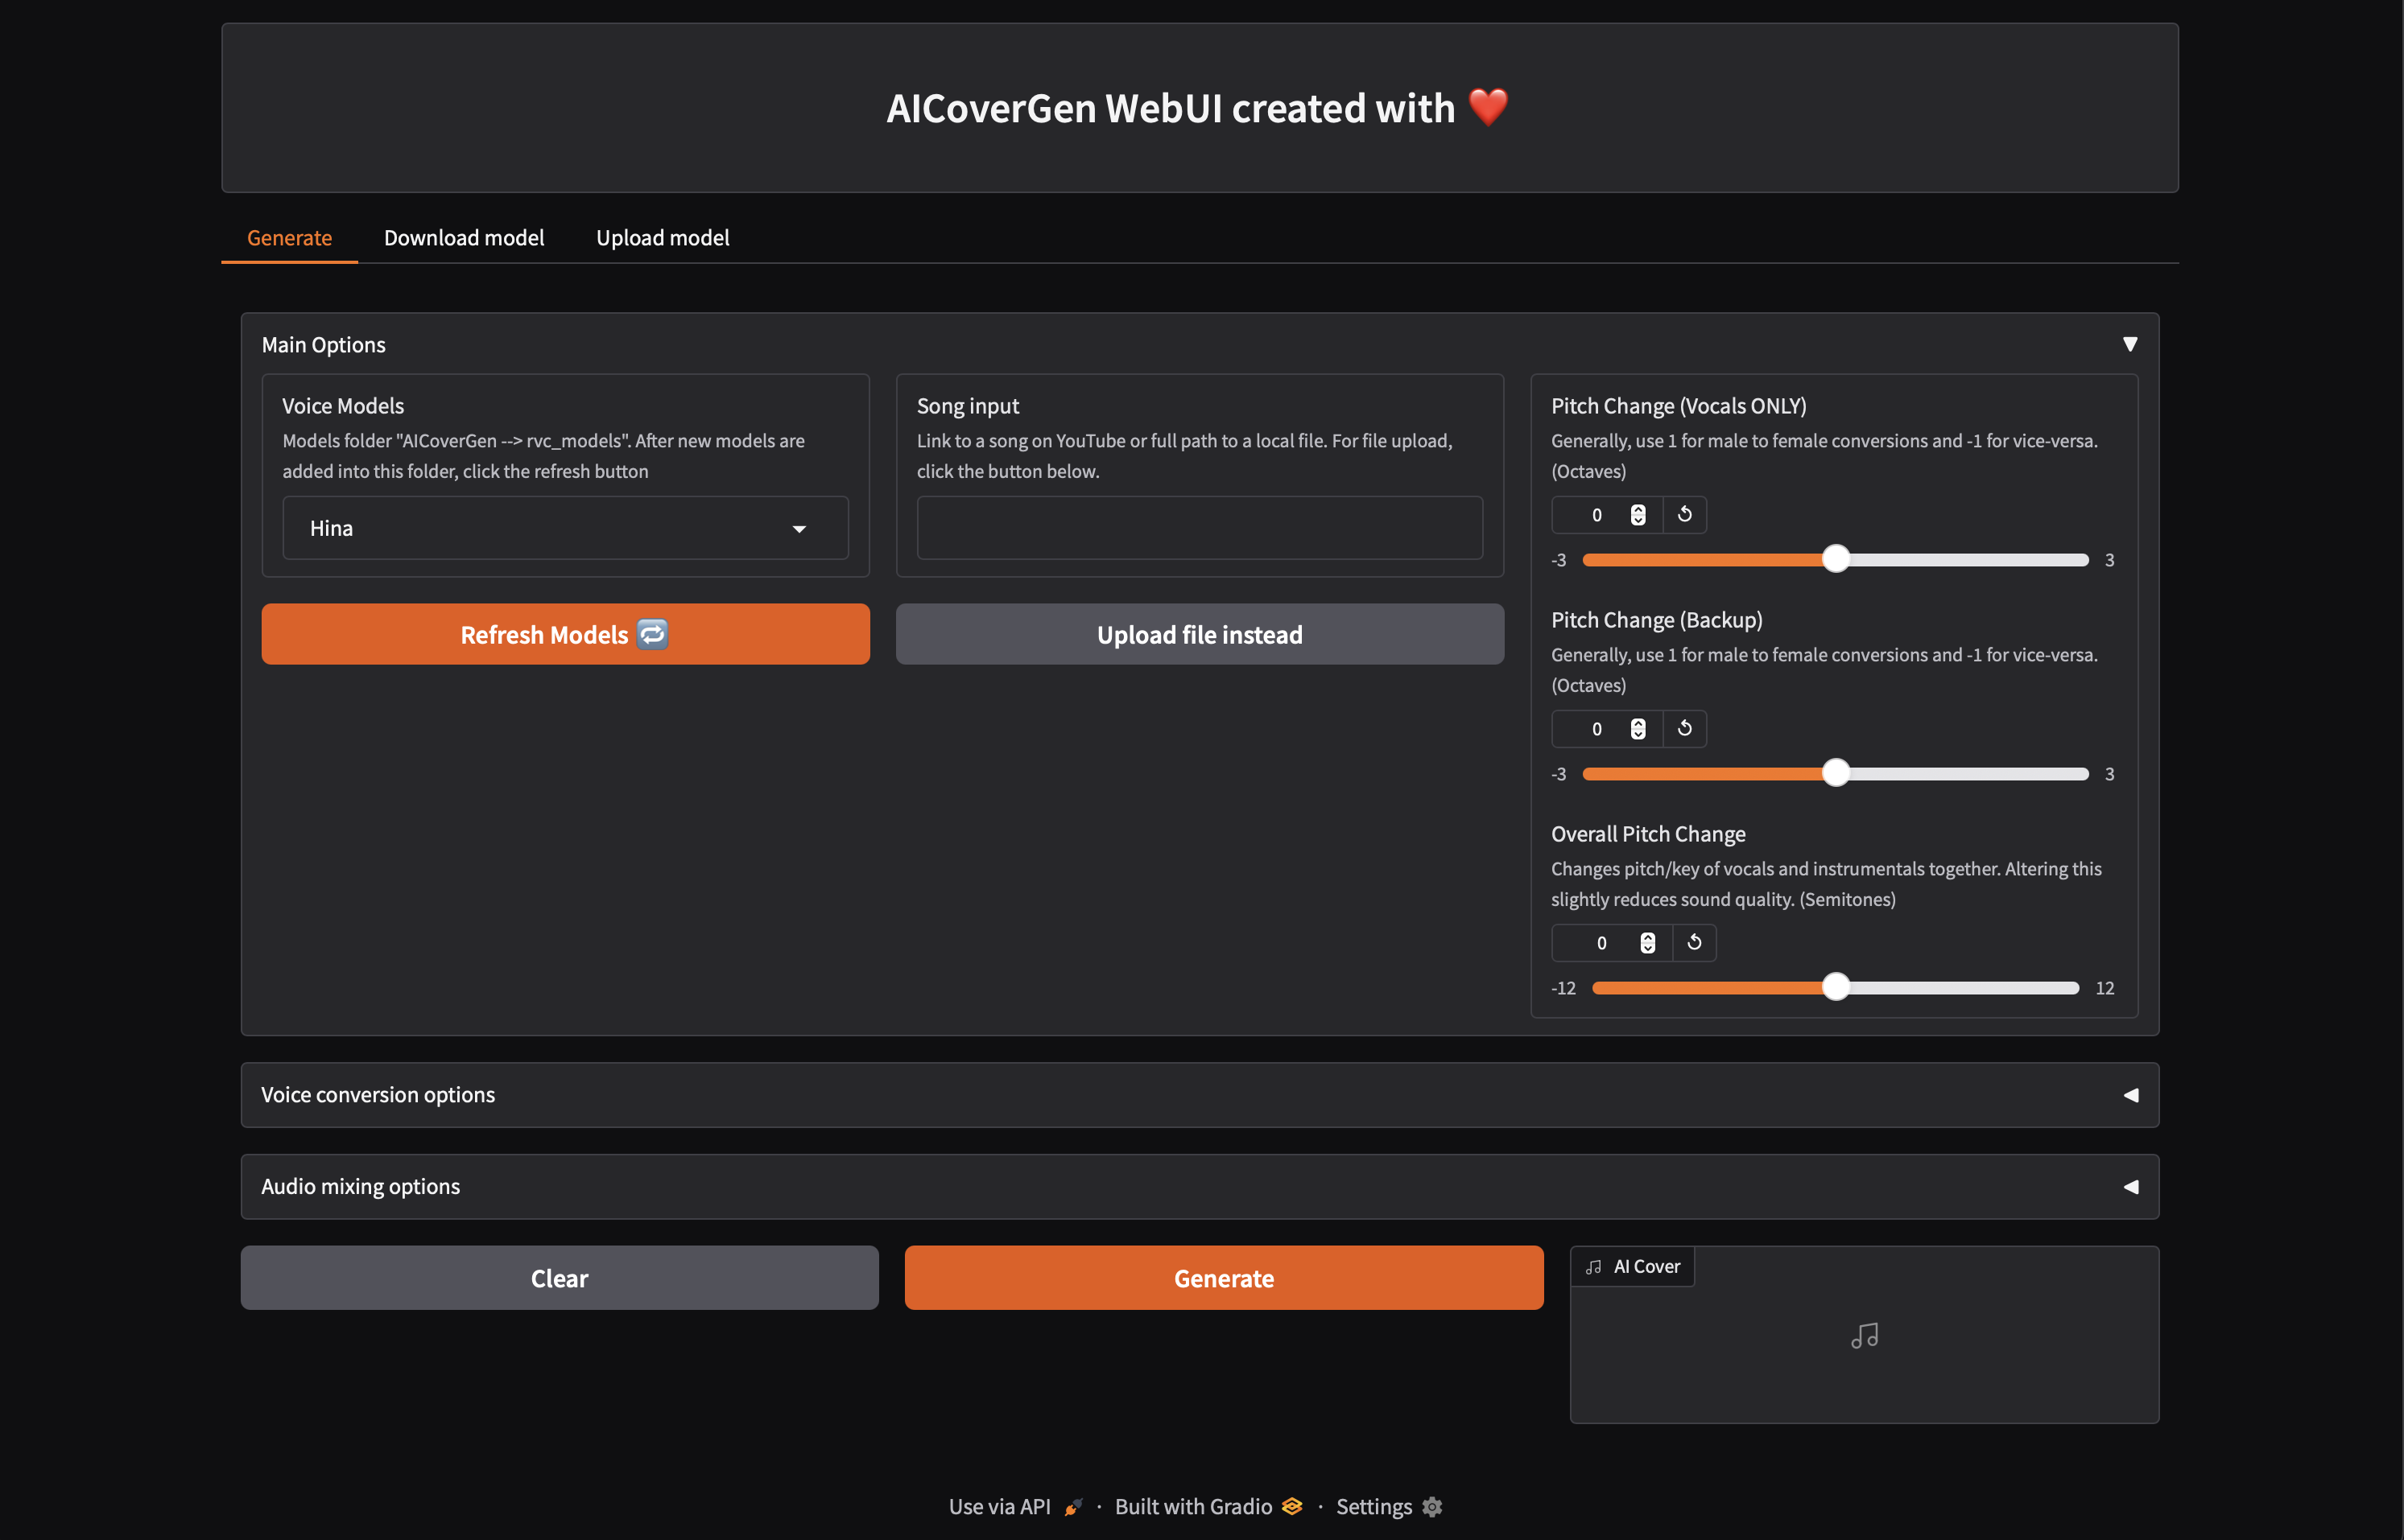This screenshot has width=2404, height=1540.
Task: Open the Built with Gradio link
Action: click(x=1208, y=1507)
